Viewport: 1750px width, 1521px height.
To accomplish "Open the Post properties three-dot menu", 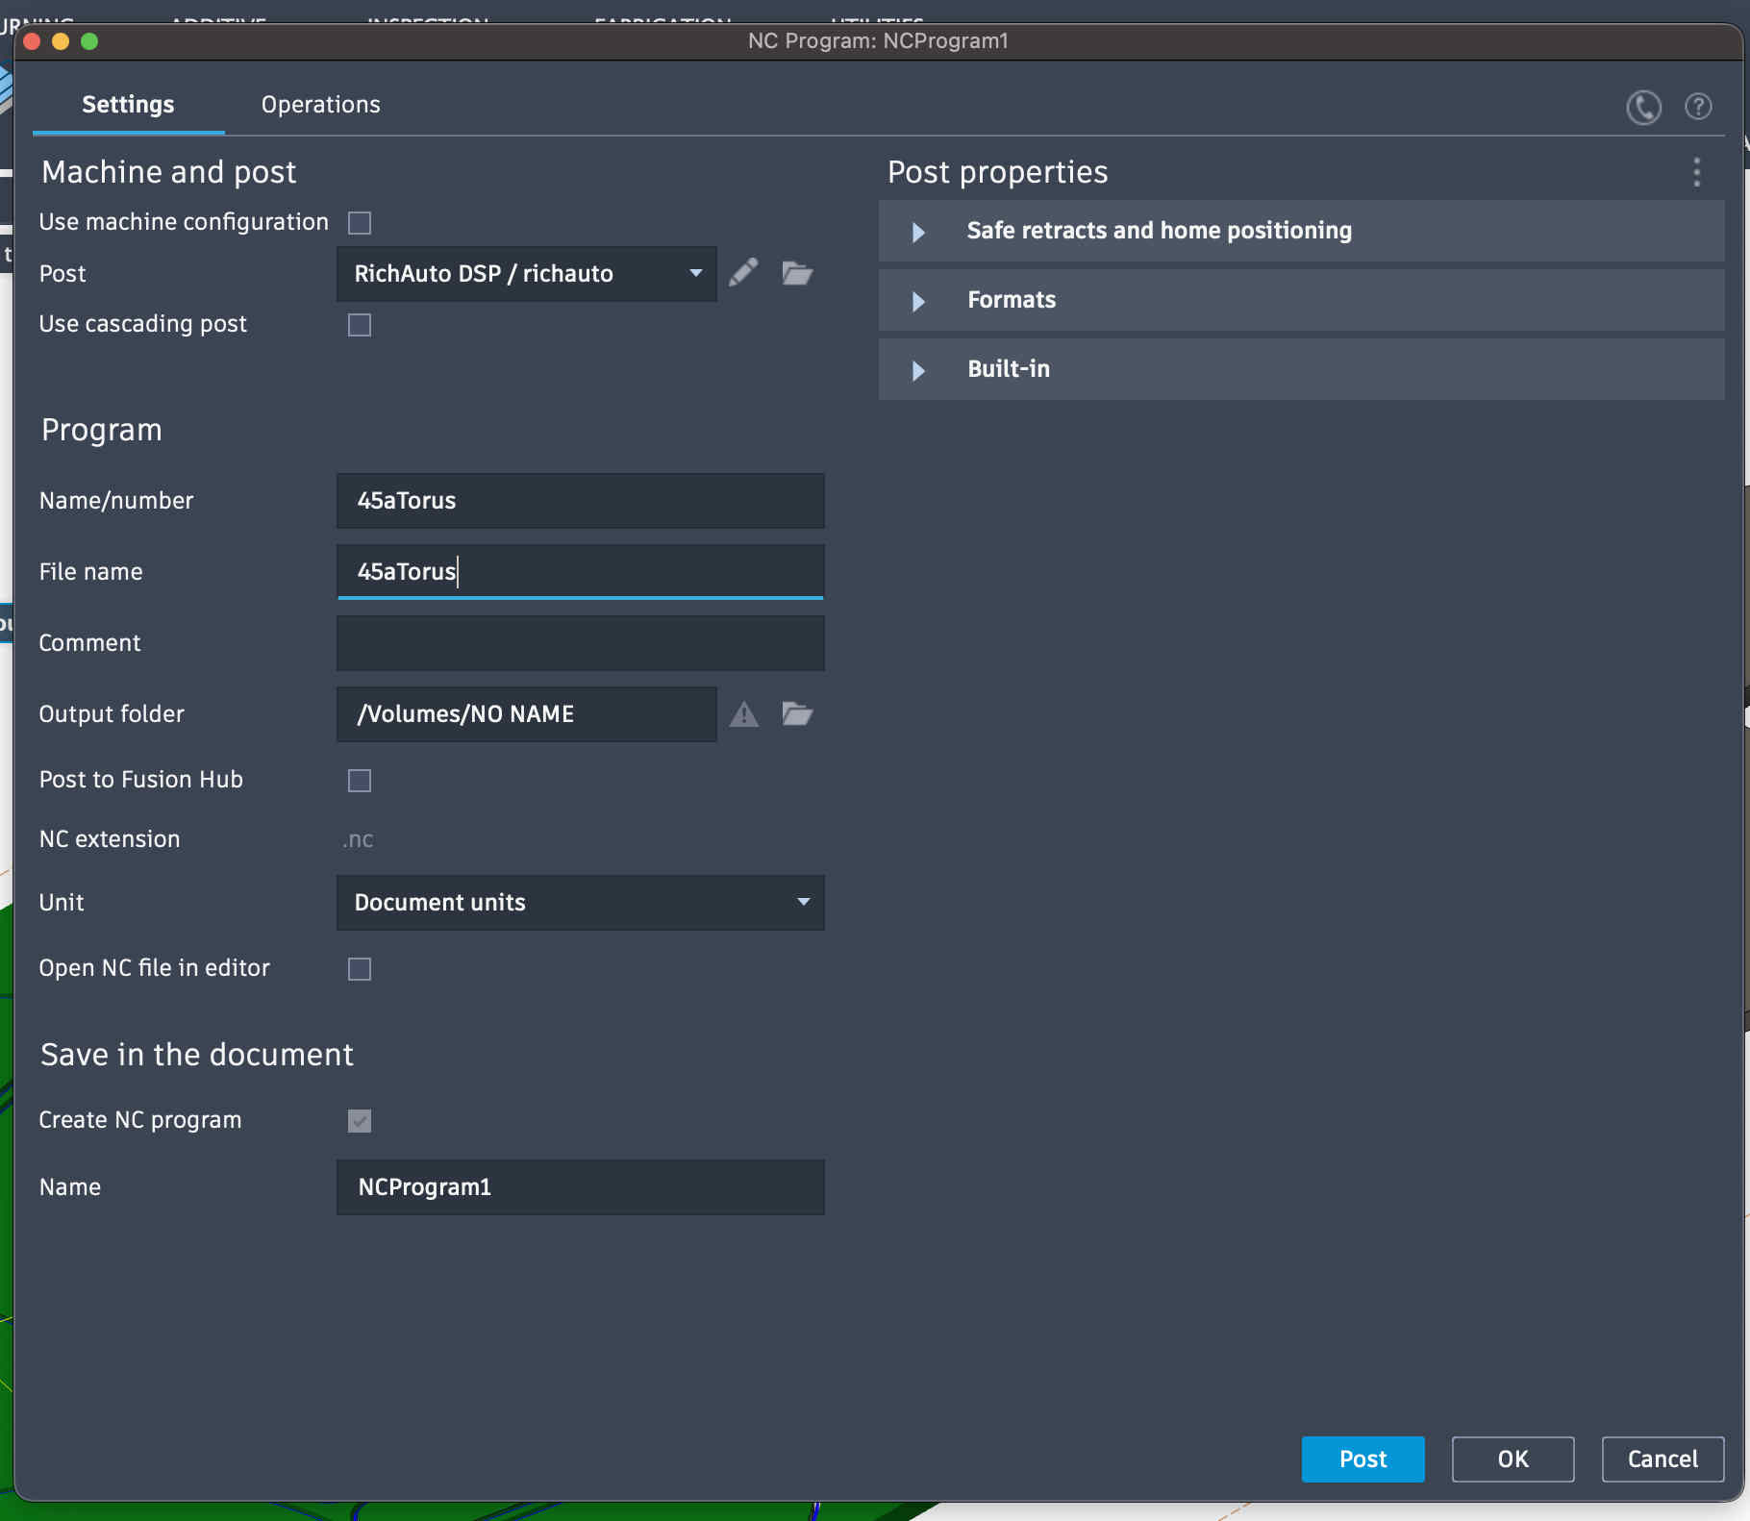I will [x=1696, y=172].
